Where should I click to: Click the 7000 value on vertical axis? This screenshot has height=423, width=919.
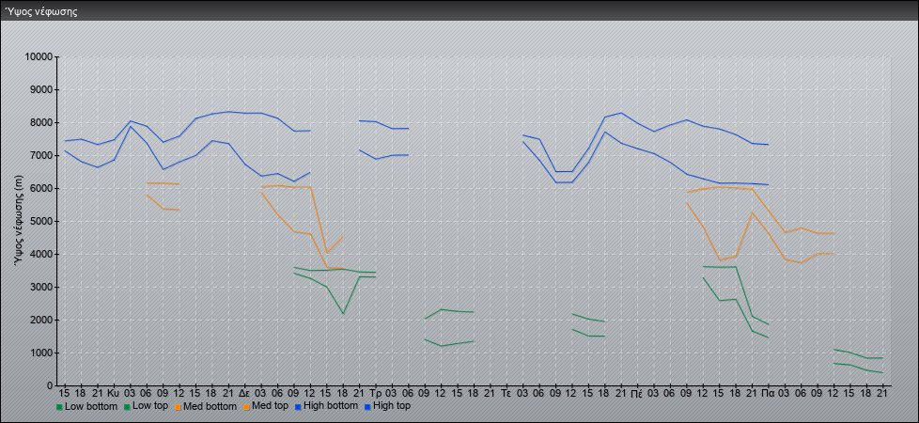tap(41, 155)
